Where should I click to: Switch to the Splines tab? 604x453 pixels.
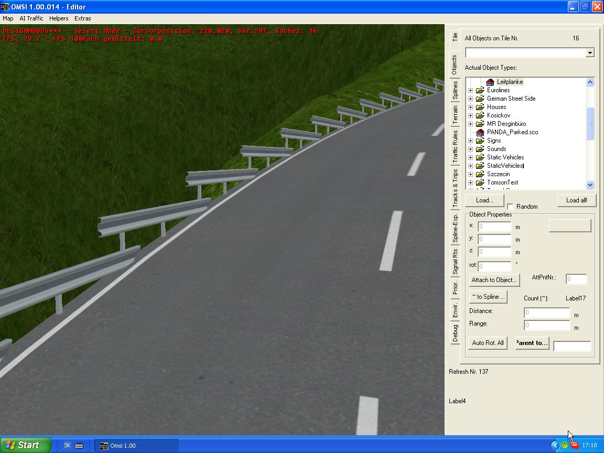pyautogui.click(x=455, y=90)
